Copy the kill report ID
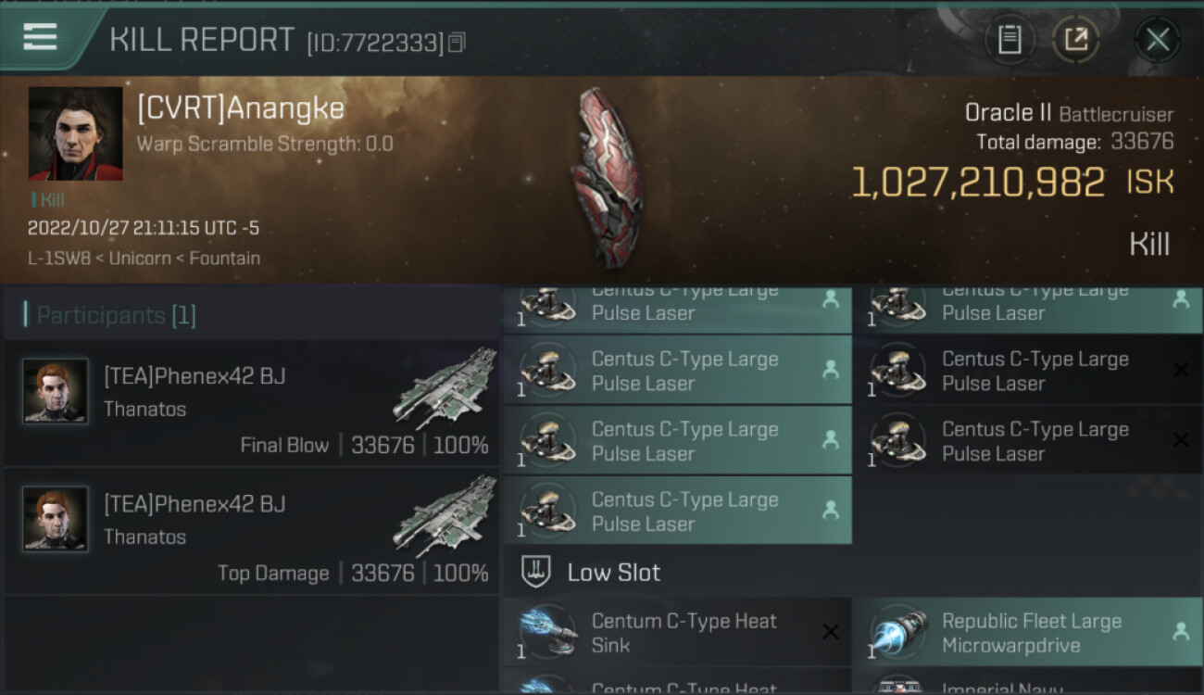This screenshot has height=695, width=1204. 456,43
